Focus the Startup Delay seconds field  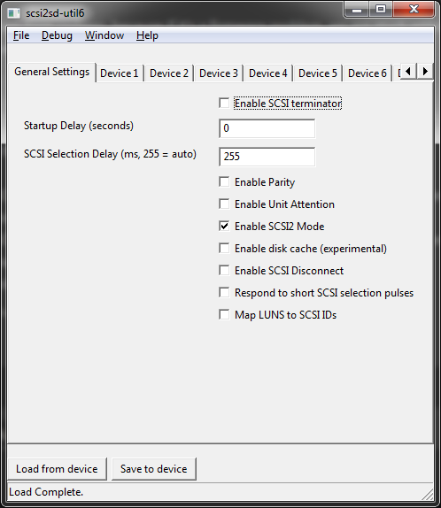click(x=267, y=128)
